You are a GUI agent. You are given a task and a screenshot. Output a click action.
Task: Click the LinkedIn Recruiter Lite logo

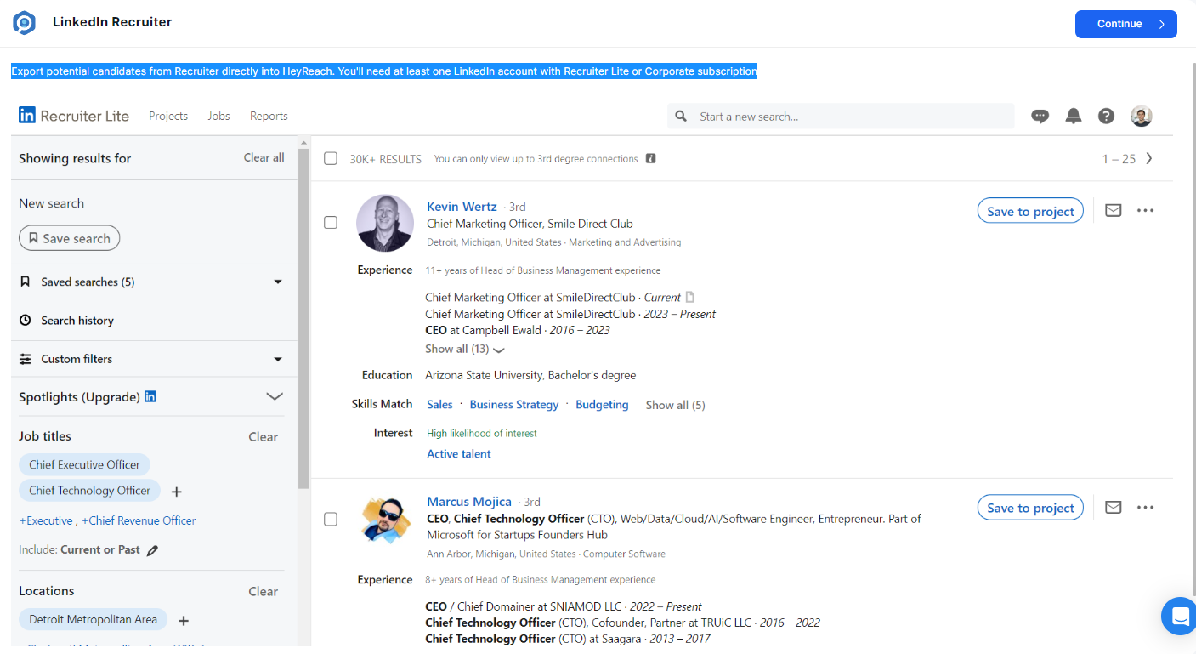point(74,116)
